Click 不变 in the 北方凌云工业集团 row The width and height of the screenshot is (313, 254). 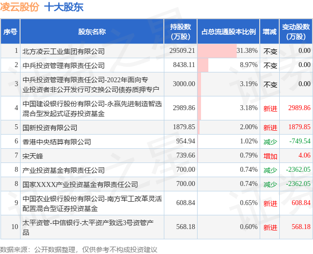click(270, 51)
